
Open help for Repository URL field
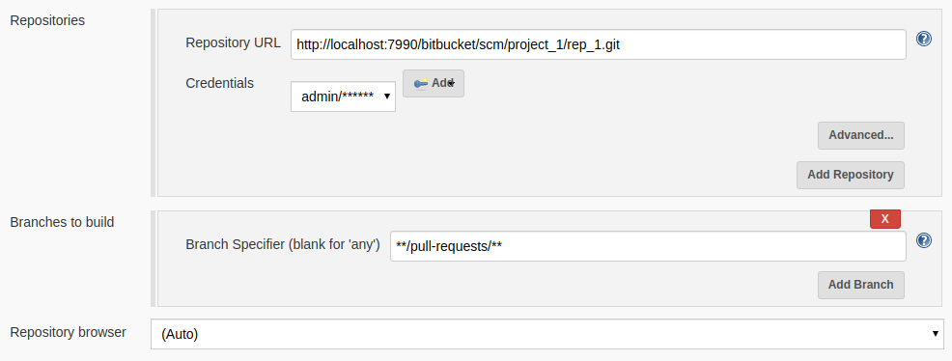(x=923, y=39)
